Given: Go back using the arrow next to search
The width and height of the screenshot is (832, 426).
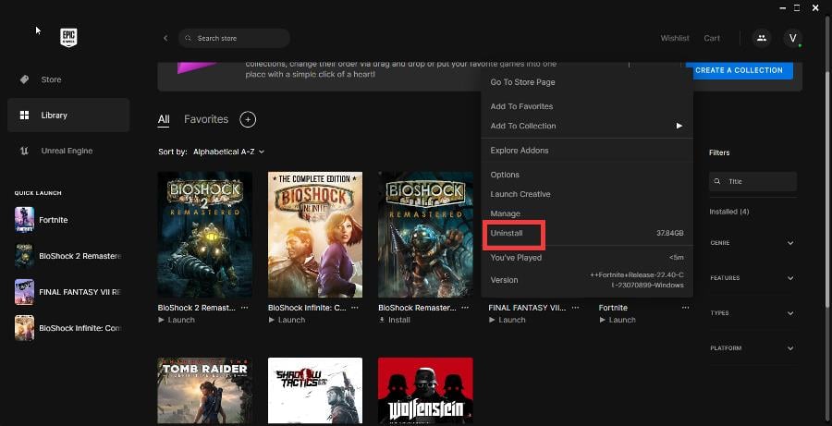Looking at the screenshot, I should click(x=165, y=38).
